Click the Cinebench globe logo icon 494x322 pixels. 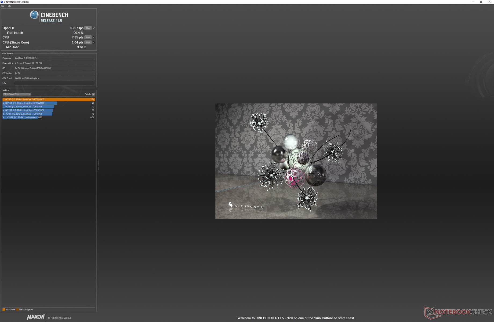(x=34, y=15)
